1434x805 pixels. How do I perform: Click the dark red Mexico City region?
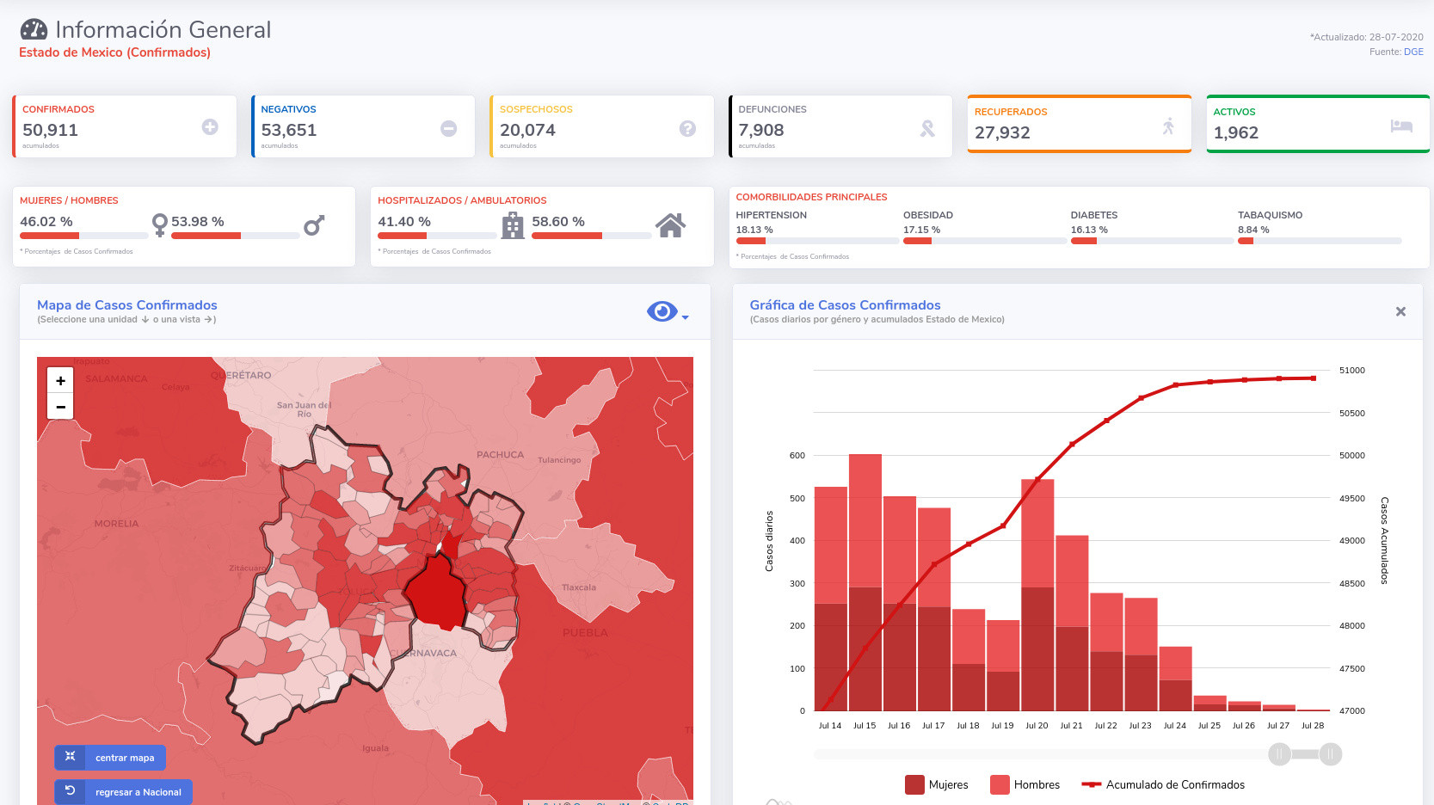tap(436, 592)
